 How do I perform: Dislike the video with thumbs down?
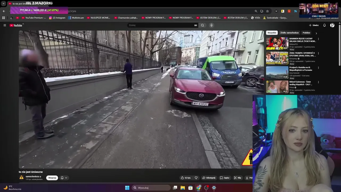(196, 178)
